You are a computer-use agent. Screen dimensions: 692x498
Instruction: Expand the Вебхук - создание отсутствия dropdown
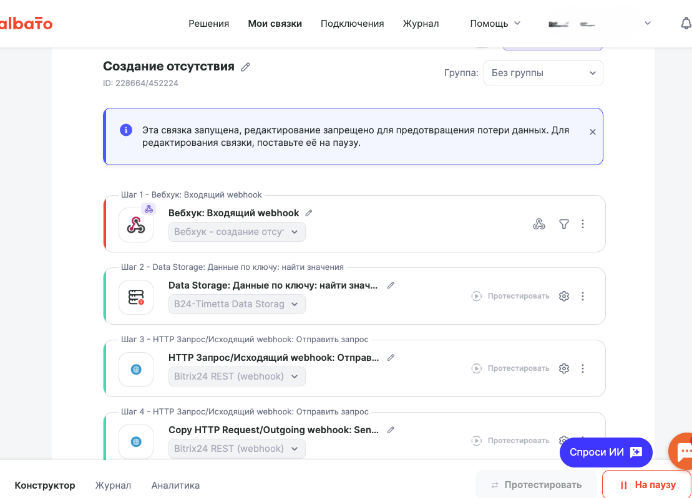point(237,231)
